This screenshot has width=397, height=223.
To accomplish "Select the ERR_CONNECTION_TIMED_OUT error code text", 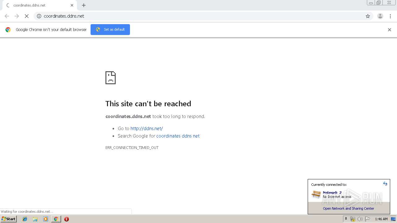I will tap(132, 148).
